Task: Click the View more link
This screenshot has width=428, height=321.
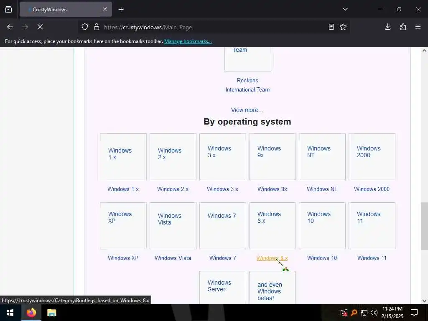Action: [x=247, y=110]
